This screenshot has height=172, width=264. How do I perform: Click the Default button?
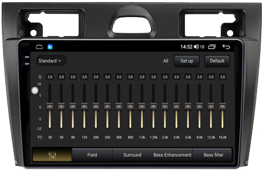(217, 61)
